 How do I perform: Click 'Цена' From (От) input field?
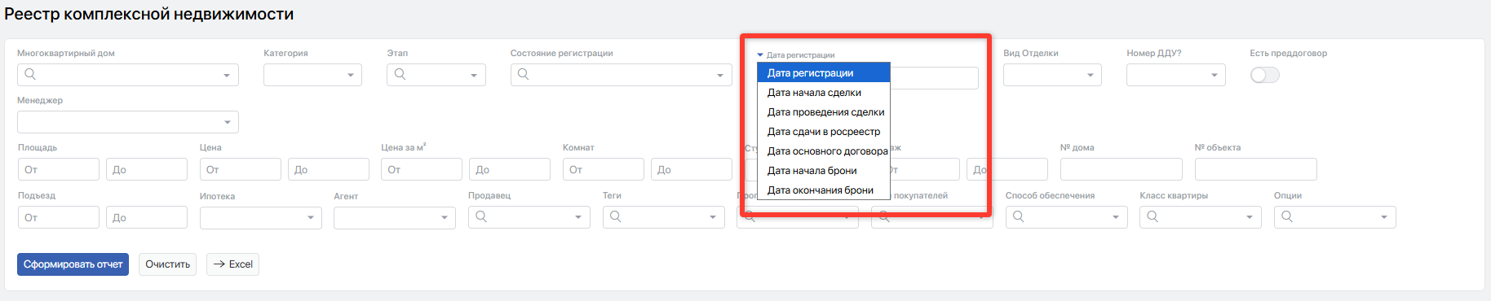coord(241,169)
